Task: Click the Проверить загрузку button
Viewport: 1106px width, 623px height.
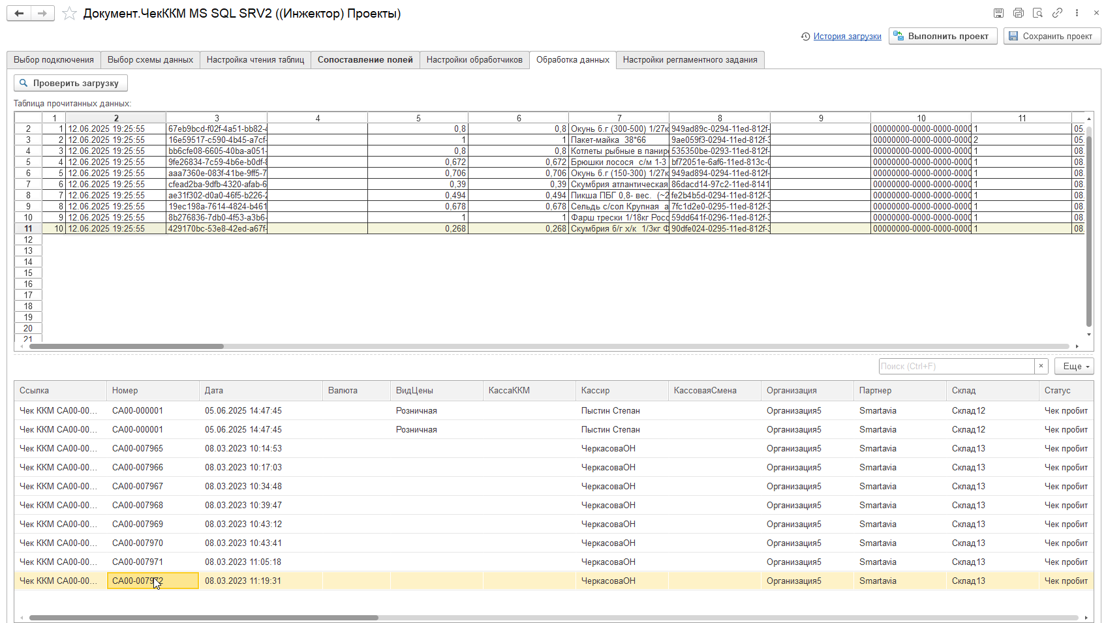Action: pos(70,83)
